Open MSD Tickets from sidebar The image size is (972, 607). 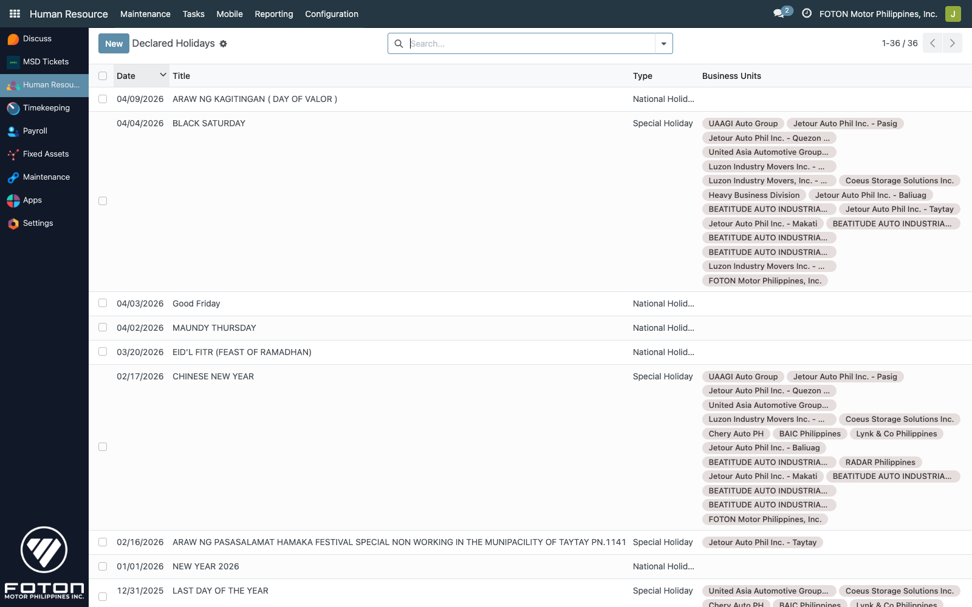pyautogui.click(x=46, y=62)
